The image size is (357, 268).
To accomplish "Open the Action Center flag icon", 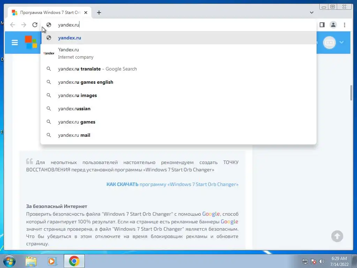I will [x=313, y=261].
